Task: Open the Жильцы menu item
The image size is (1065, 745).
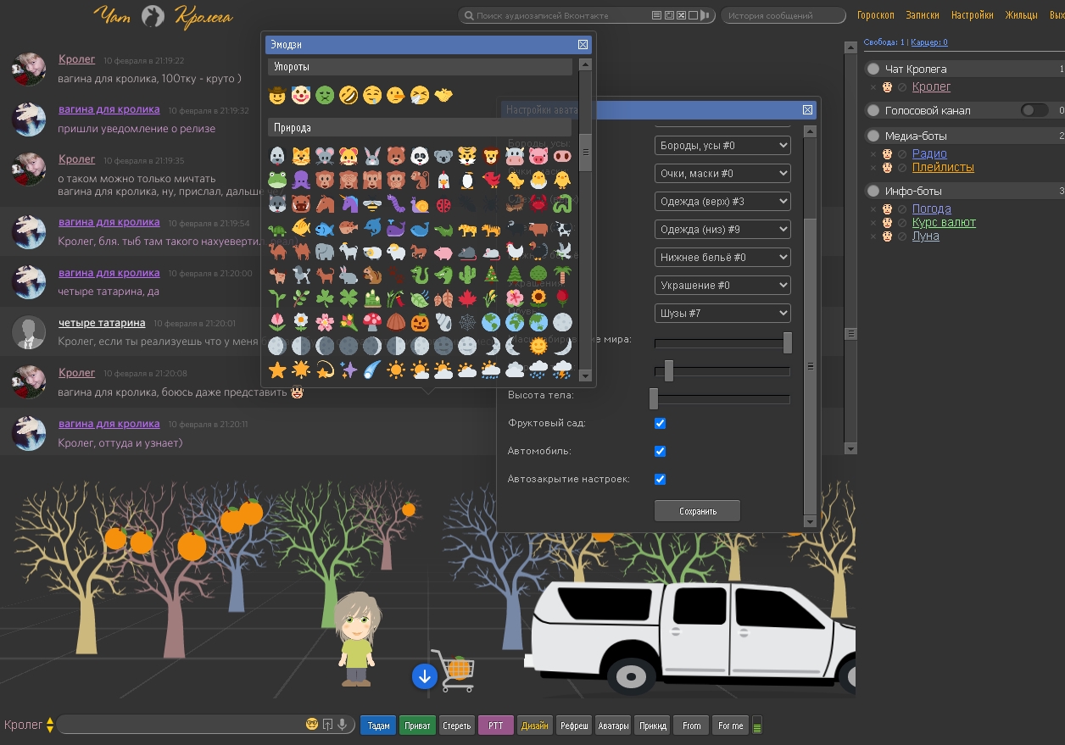Action: [1021, 15]
